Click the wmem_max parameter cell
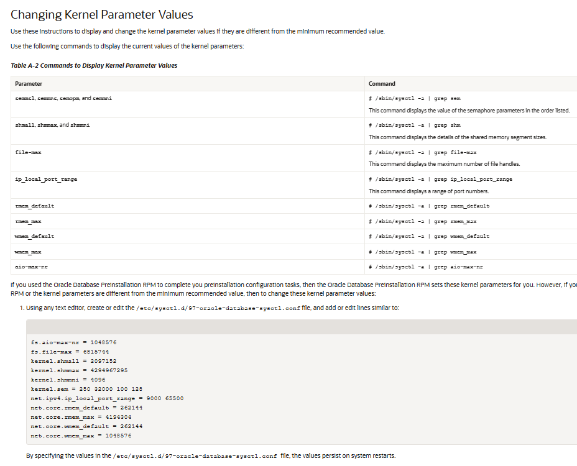This screenshot has height=466, width=577. coord(29,252)
